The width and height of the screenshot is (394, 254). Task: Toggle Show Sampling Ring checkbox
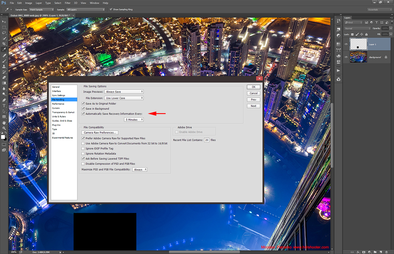[111, 9]
